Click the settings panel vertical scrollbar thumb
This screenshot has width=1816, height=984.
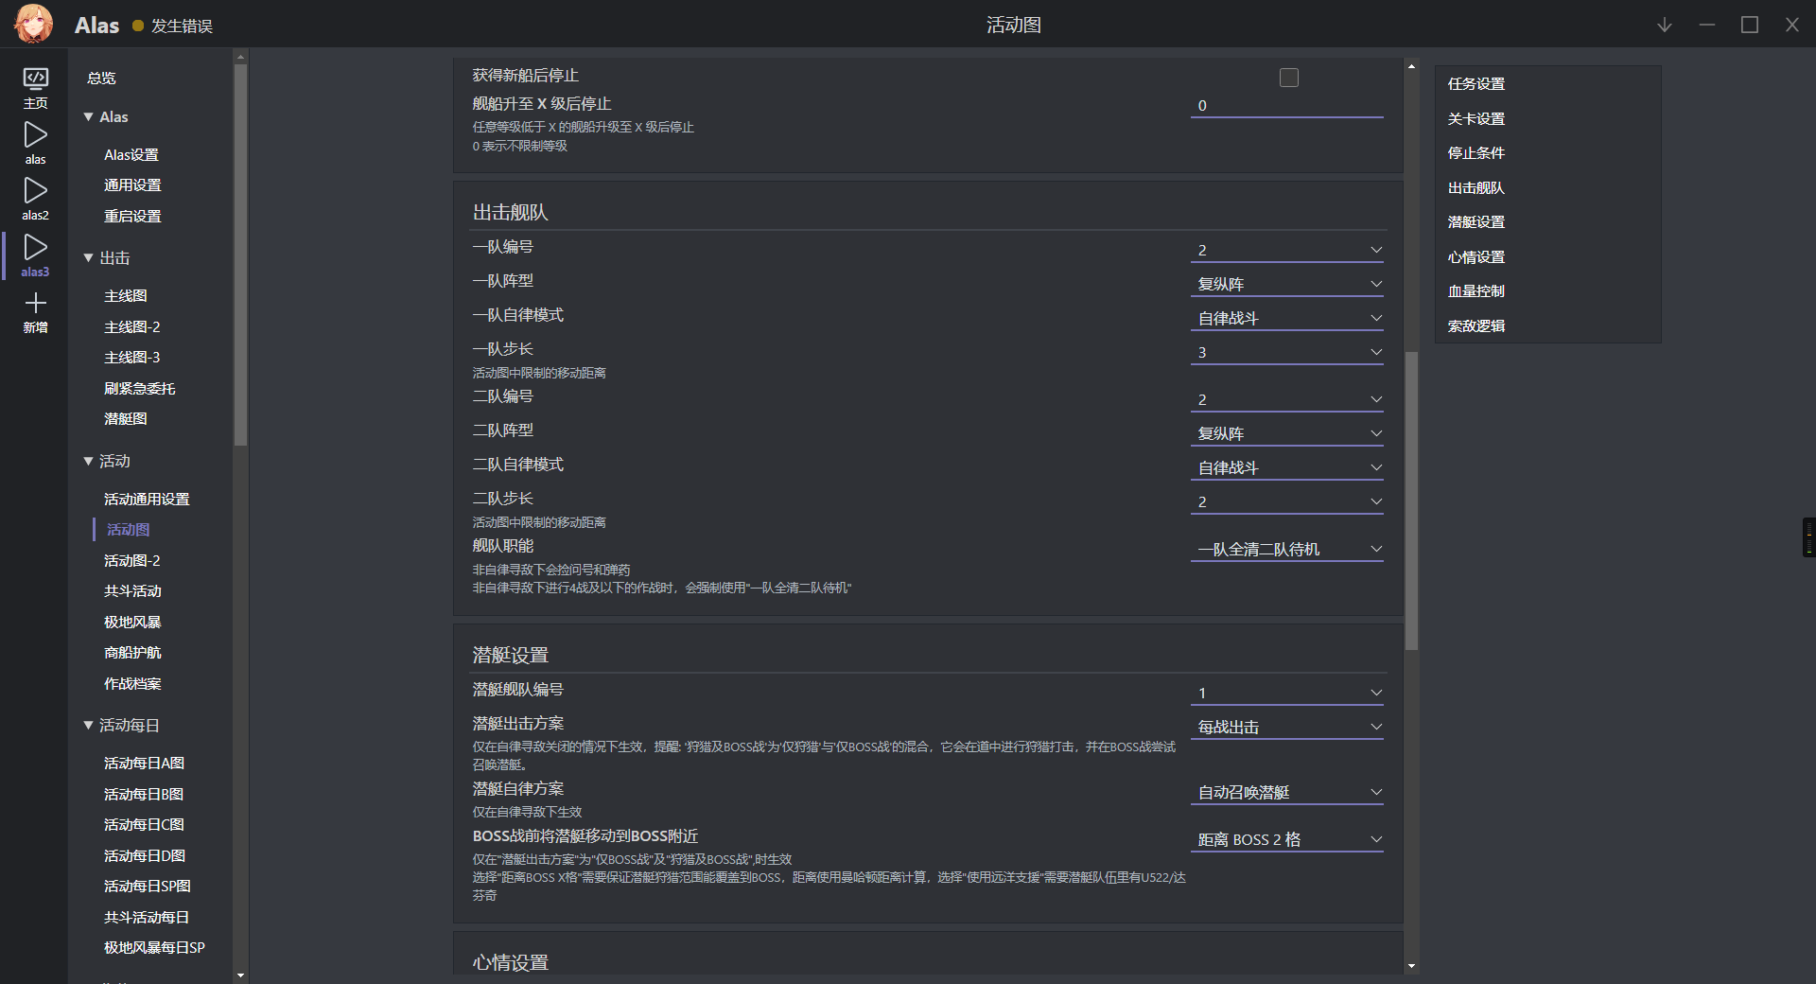tap(1411, 501)
